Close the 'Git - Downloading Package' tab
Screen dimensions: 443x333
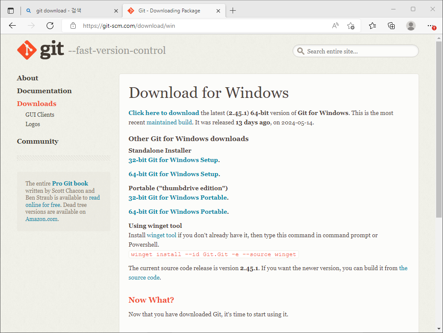pyautogui.click(x=218, y=11)
